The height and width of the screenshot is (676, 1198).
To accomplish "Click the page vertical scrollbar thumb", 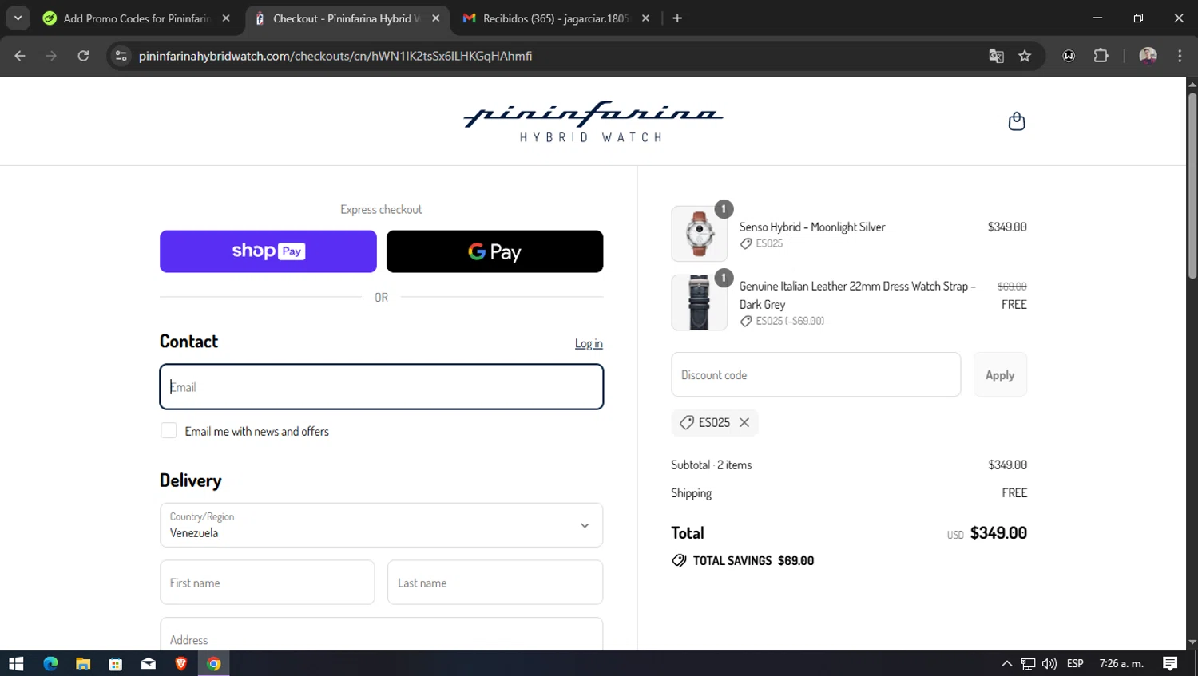I will click(1192, 185).
